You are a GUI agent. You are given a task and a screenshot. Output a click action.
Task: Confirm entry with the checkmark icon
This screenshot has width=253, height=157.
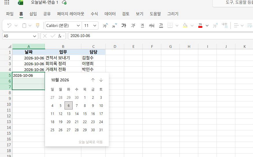click(53, 36)
